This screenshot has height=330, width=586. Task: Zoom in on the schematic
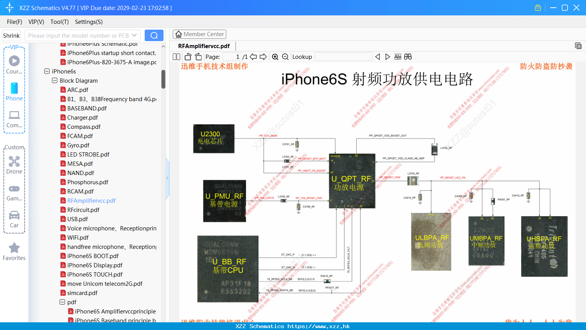click(x=275, y=57)
